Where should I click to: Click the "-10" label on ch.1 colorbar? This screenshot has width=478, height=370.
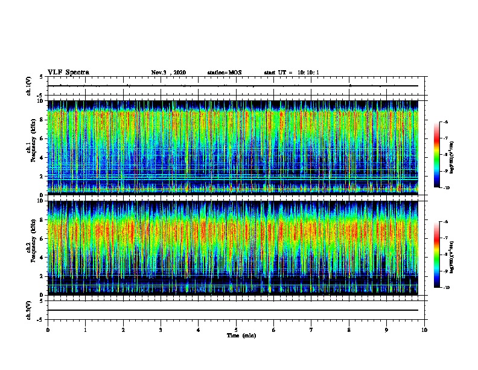pos(447,188)
